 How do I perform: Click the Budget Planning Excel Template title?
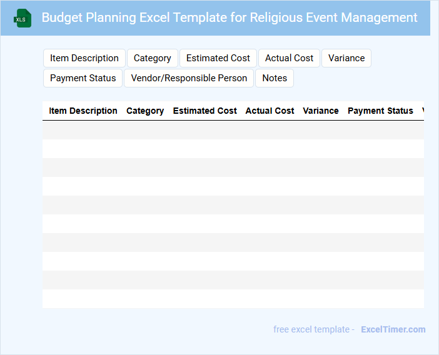click(230, 17)
